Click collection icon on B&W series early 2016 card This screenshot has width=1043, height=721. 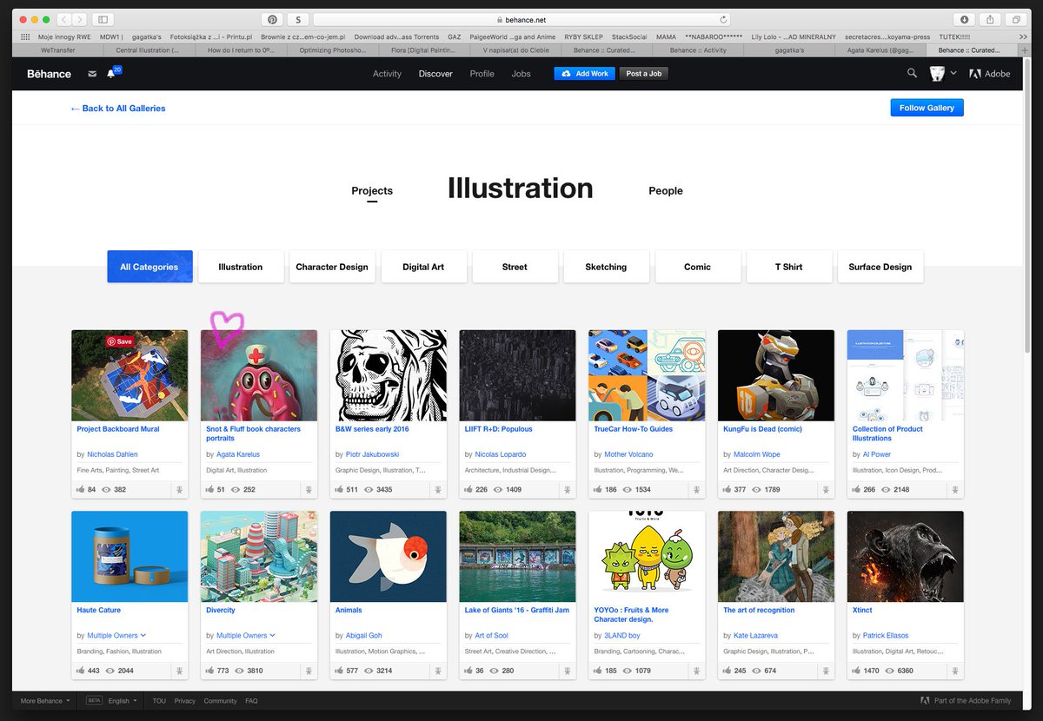point(438,490)
